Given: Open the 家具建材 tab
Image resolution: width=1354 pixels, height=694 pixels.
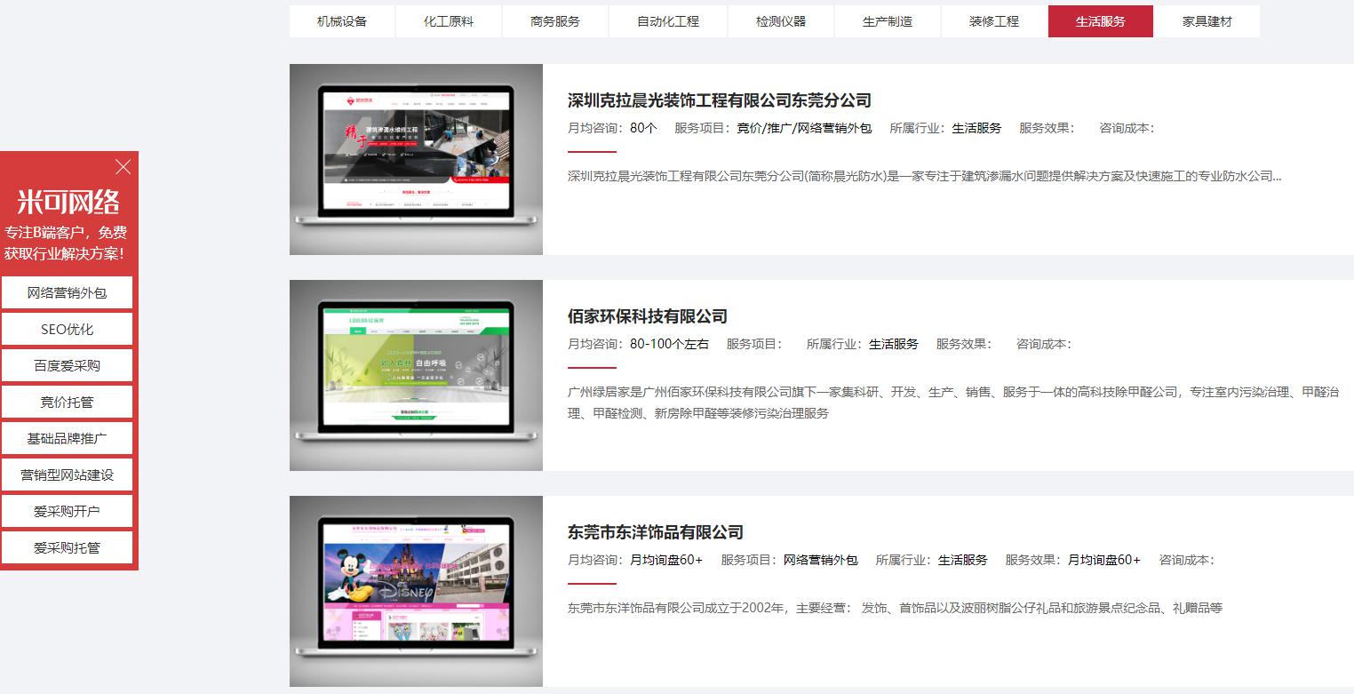Looking at the screenshot, I should point(1207,20).
